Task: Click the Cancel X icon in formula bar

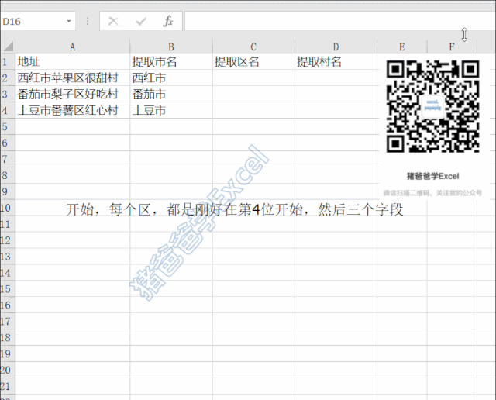Action: click(113, 21)
